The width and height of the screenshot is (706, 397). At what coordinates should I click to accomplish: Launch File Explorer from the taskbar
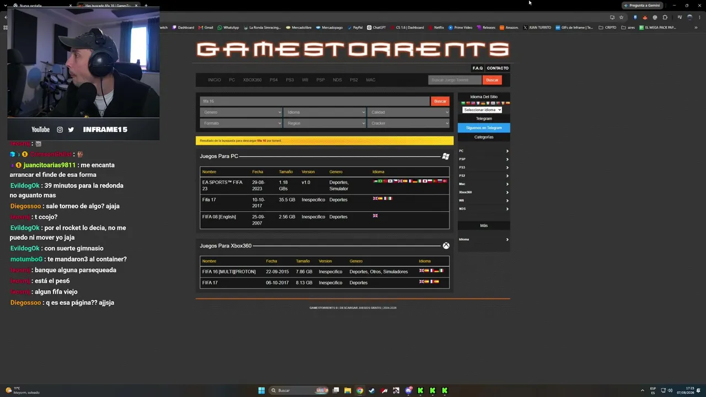pos(347,390)
